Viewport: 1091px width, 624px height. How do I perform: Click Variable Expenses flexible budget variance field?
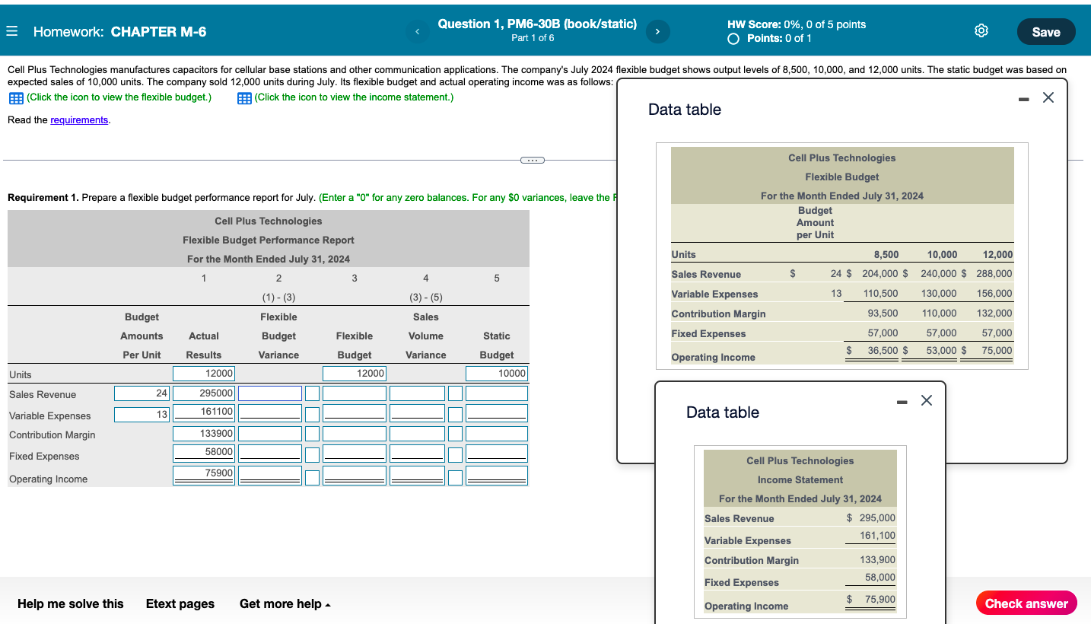pos(271,413)
